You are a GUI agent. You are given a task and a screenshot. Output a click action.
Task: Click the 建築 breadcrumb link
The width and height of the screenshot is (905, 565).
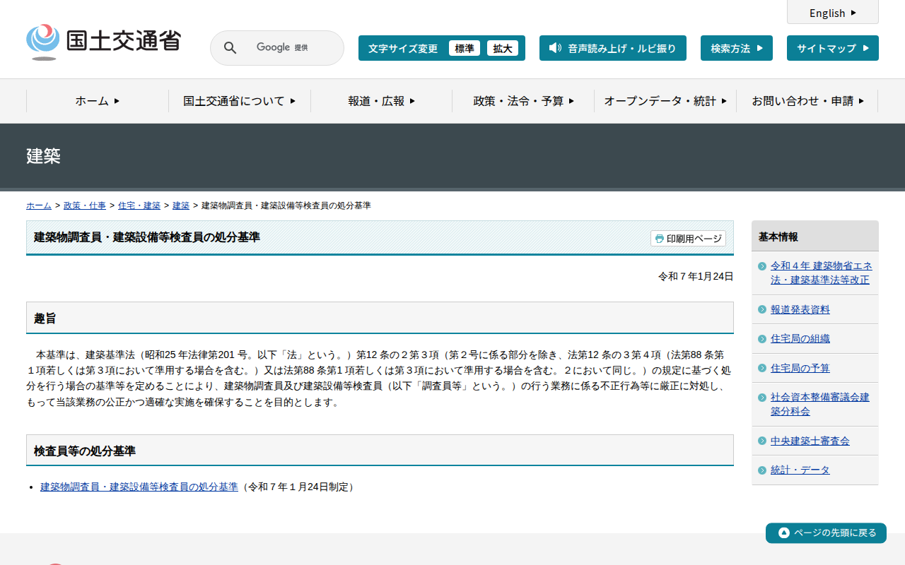pyautogui.click(x=181, y=206)
